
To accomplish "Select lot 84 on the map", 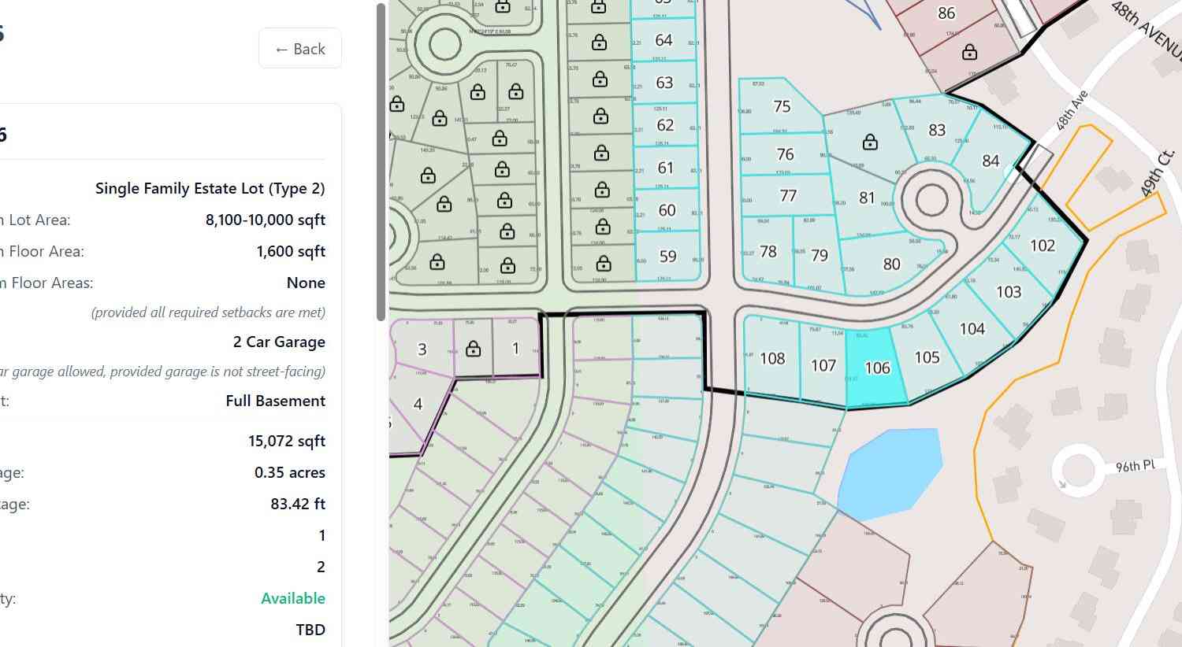I will pyautogui.click(x=991, y=161).
